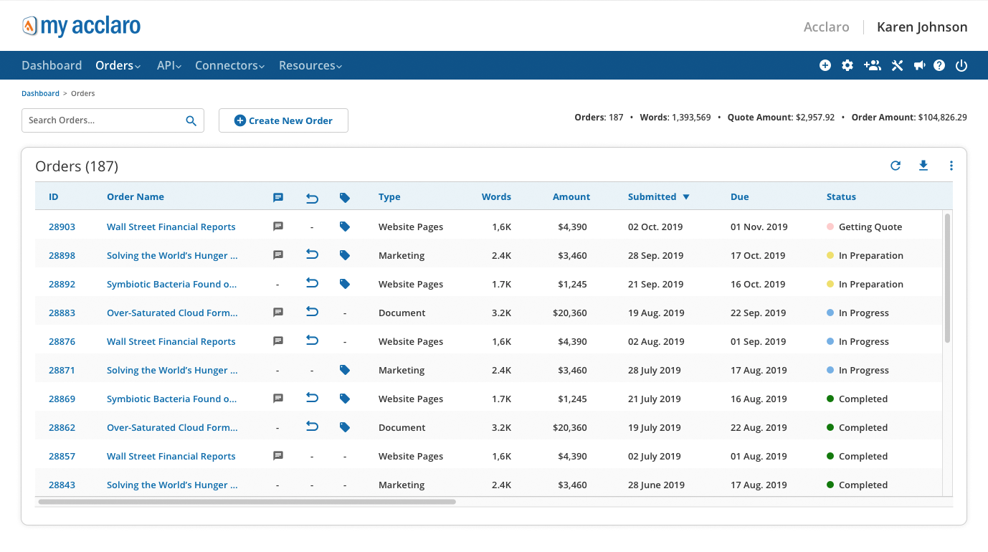Image resolution: width=988 pixels, height=552 pixels.
Task: Click tag icon for order 28892
Action: 345,284
